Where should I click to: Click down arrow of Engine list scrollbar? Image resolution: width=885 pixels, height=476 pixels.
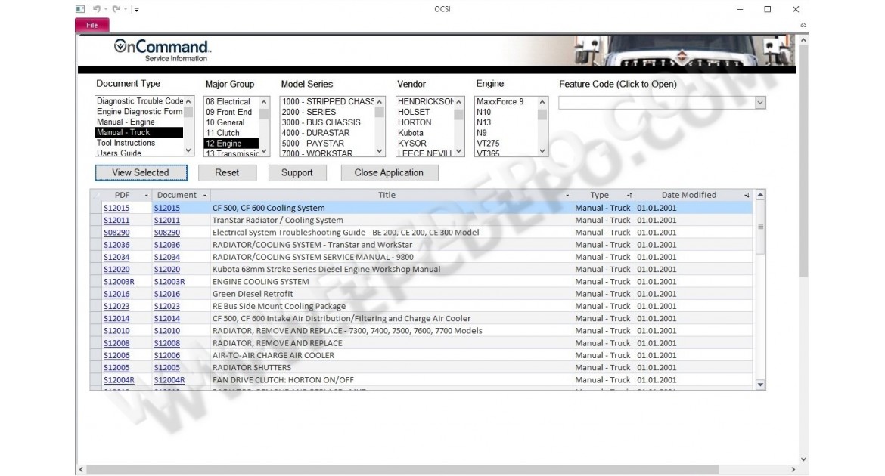pos(542,151)
